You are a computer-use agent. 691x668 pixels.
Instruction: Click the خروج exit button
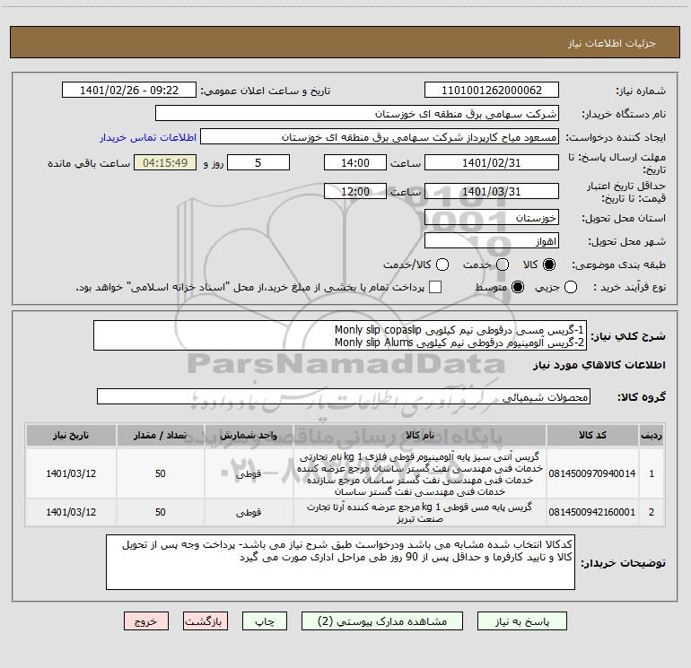(x=146, y=621)
